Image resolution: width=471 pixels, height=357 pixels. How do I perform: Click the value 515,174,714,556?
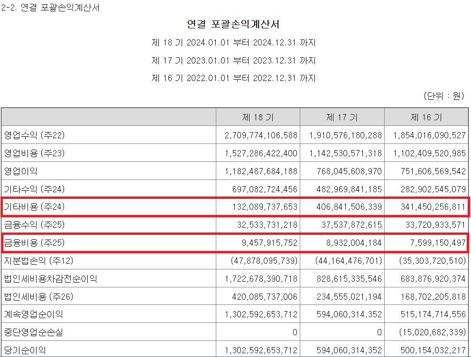433,314
